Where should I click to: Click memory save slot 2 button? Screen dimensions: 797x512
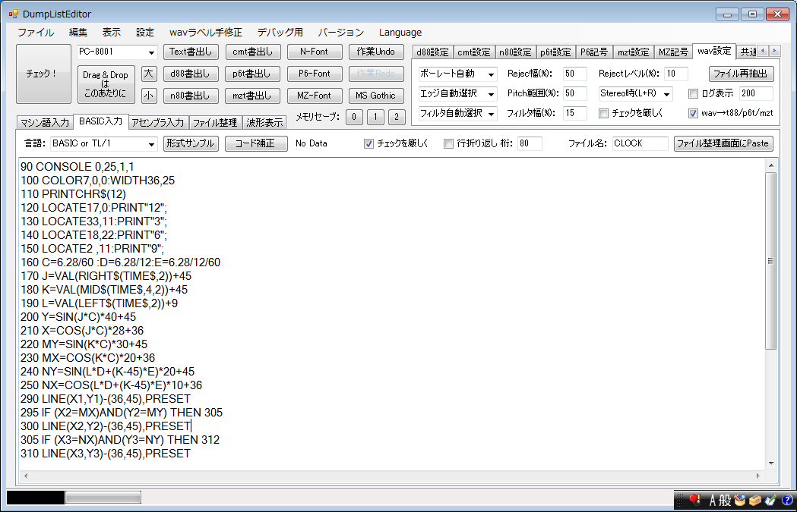click(397, 117)
